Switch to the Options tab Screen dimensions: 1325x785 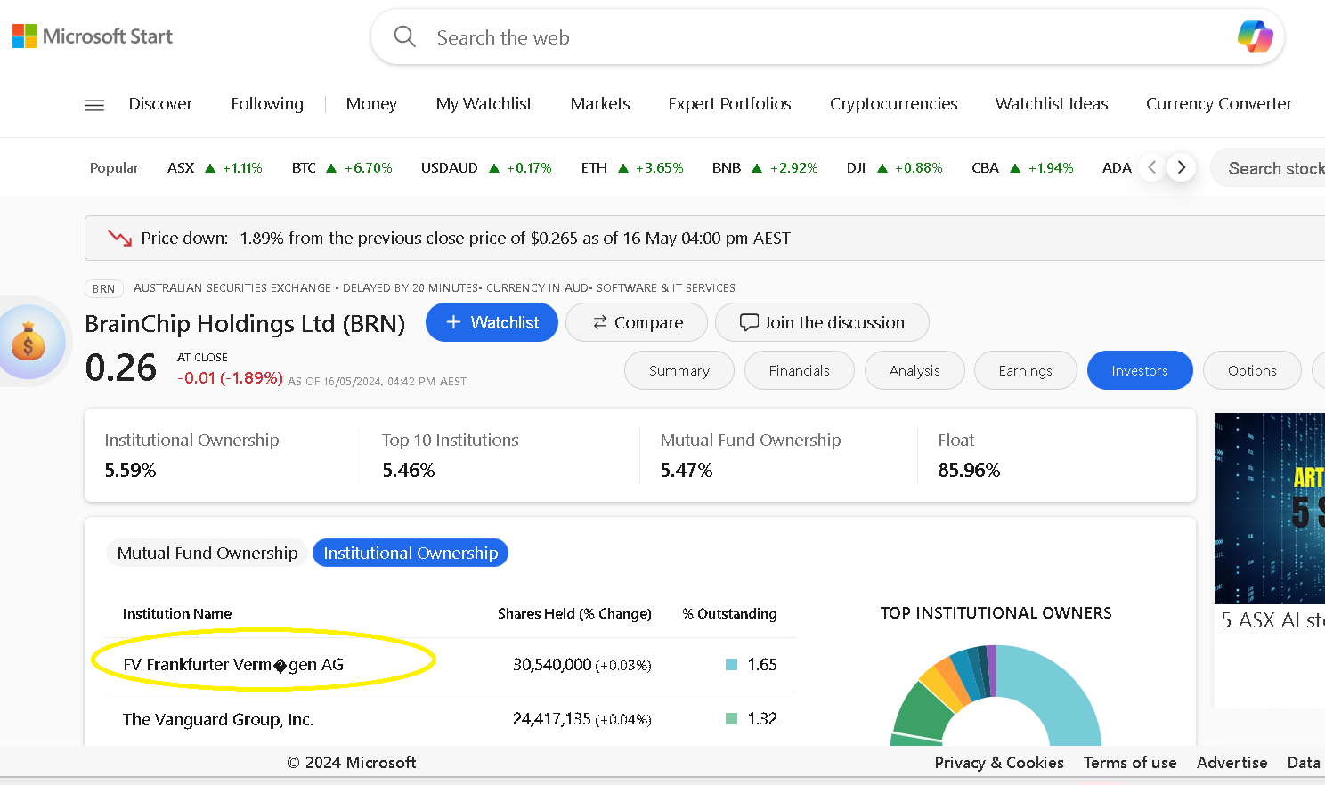(1252, 370)
